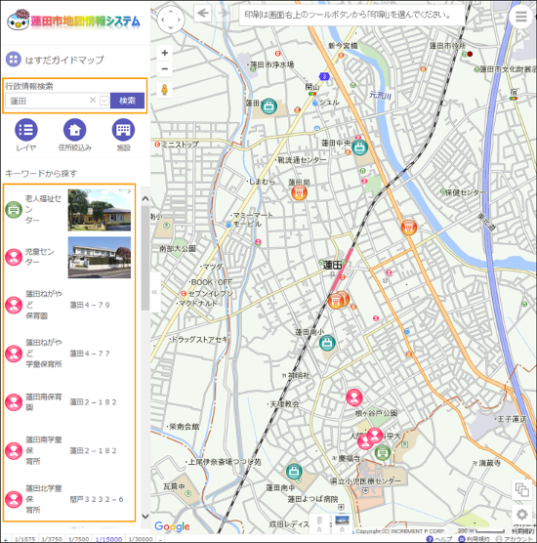Open the 施設 facilities icon
Screen dimensions: 537x543
[123, 130]
